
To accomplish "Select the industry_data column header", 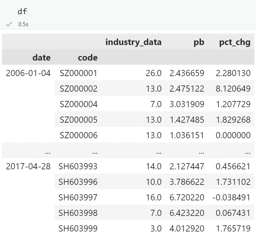I will 133,42.
